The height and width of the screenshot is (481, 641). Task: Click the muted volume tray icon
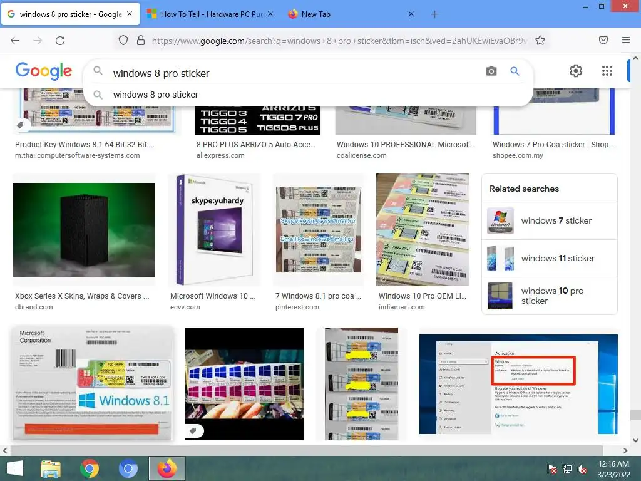(582, 469)
